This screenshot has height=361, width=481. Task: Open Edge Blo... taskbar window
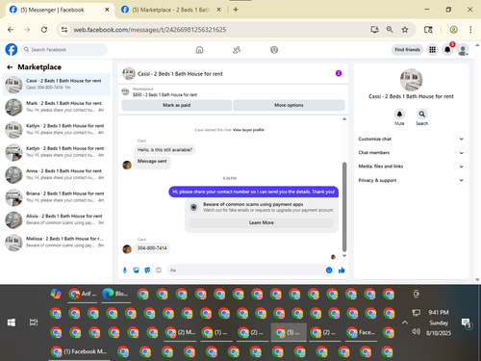coord(116,294)
